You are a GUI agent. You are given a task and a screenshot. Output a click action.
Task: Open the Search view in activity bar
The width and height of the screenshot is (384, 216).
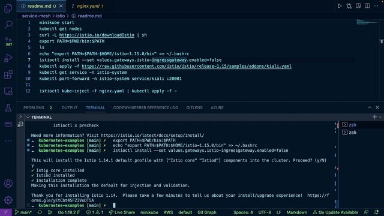click(8, 24)
